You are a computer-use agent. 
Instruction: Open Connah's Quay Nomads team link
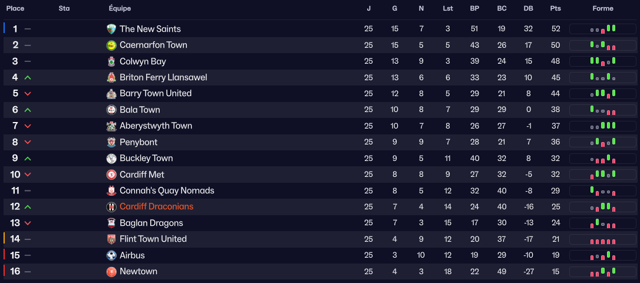(x=167, y=190)
